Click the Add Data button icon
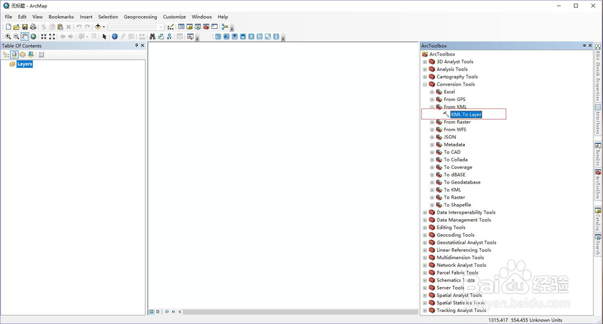This screenshot has height=324, width=603. pos(98,26)
